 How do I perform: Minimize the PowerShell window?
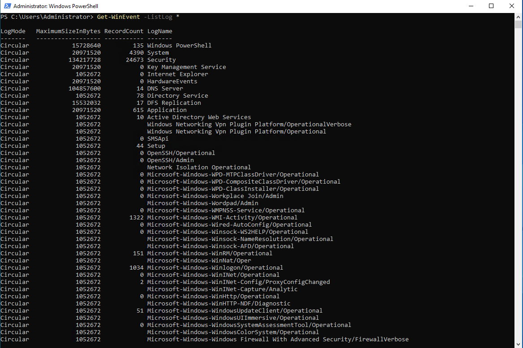(x=471, y=6)
